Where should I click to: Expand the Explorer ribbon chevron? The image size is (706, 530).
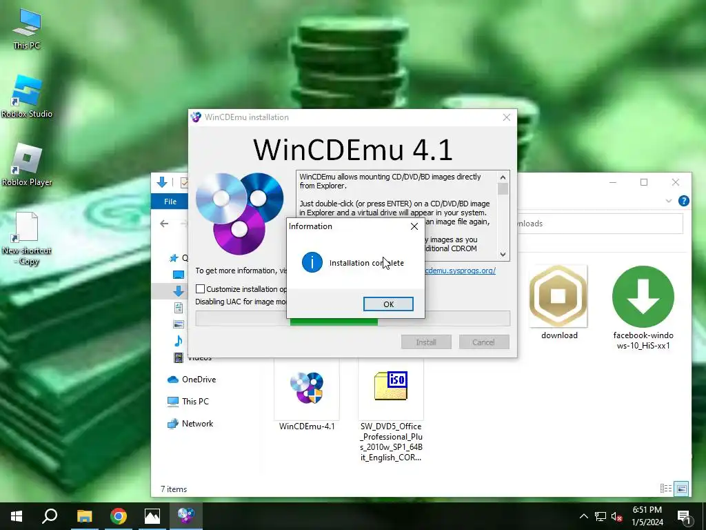(x=669, y=201)
